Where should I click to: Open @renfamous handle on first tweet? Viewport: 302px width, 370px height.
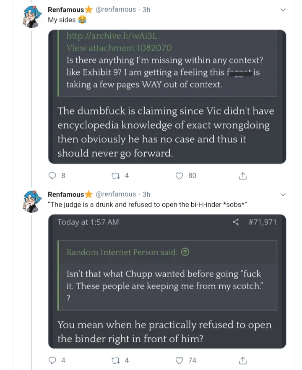[x=116, y=9]
